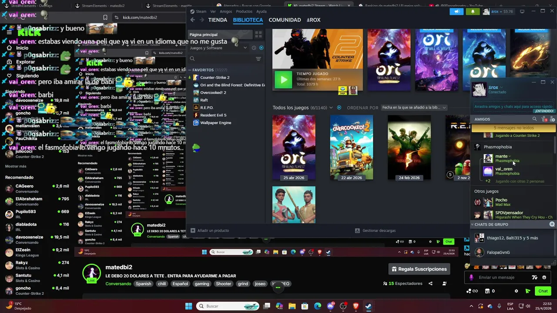Image resolution: width=557 pixels, height=313 pixels.
Task: Open pending friend invites icon
Action: [x=544, y=119]
